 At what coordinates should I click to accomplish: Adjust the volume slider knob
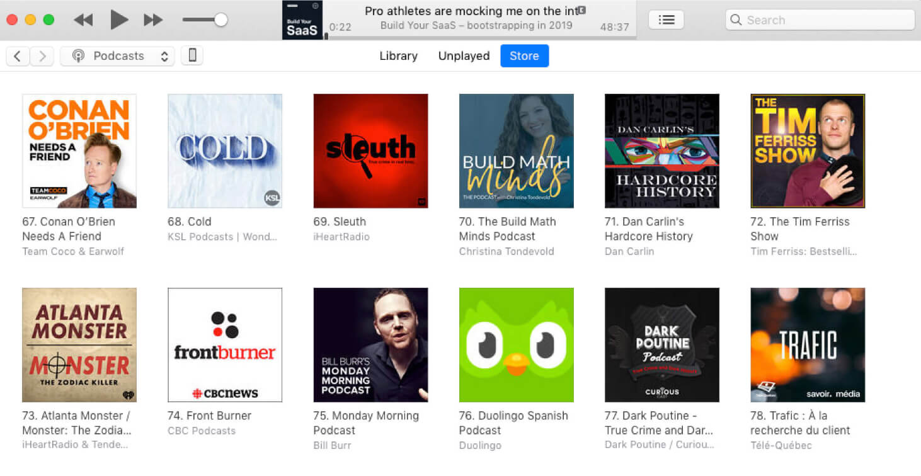220,20
